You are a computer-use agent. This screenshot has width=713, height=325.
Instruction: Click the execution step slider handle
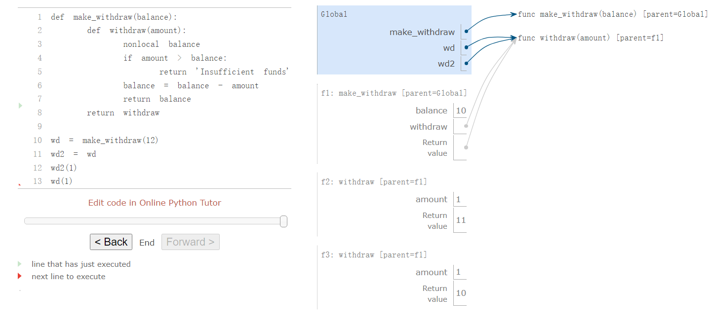point(283,221)
